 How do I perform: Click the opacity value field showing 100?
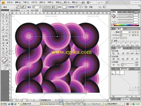pyautogui.click(x=77, y=7)
